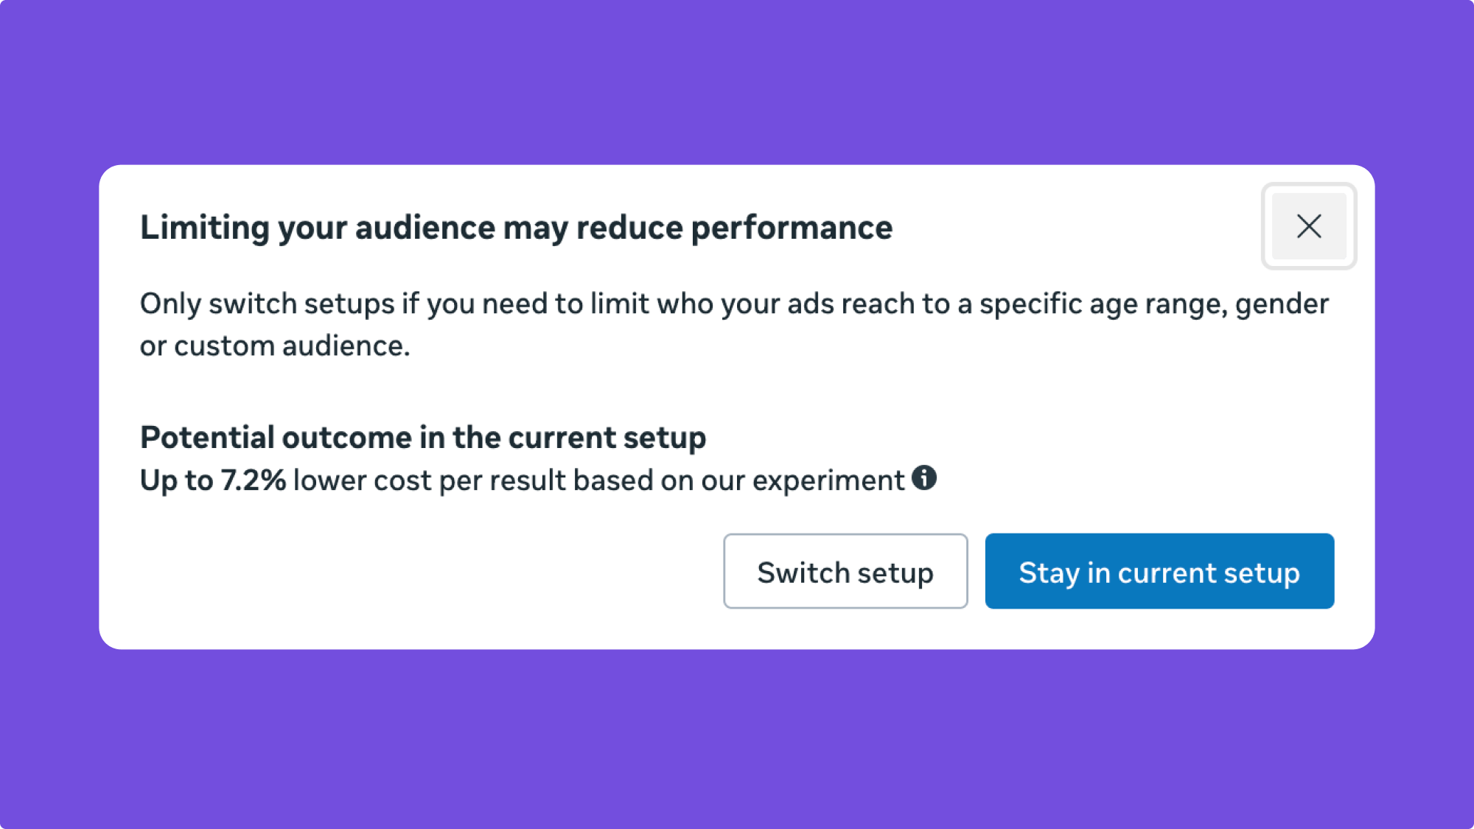Screen dimensions: 1474x829
Task: Click the 'Limiting your audience' dialog title
Action: (516, 228)
